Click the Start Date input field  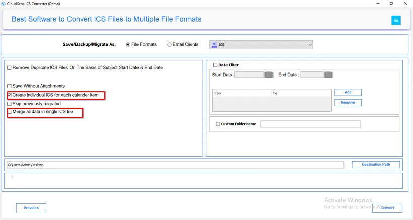pos(249,75)
